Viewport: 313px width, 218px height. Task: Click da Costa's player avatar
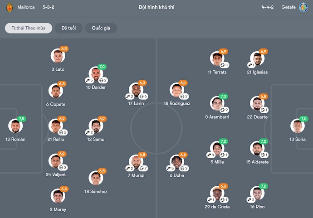[217, 193]
